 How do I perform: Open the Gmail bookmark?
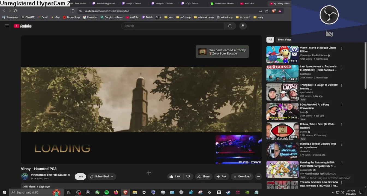click(x=42, y=17)
